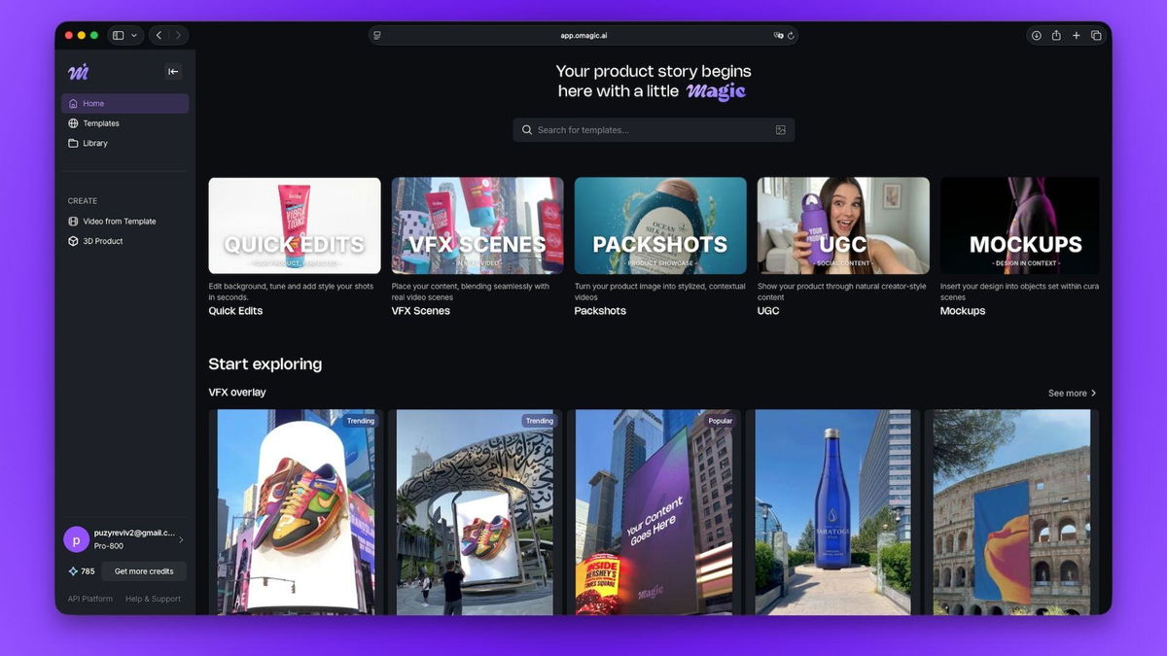Screen dimensions: 1167x656
Task: Click the 3D Product cube icon
Action: [x=73, y=241]
